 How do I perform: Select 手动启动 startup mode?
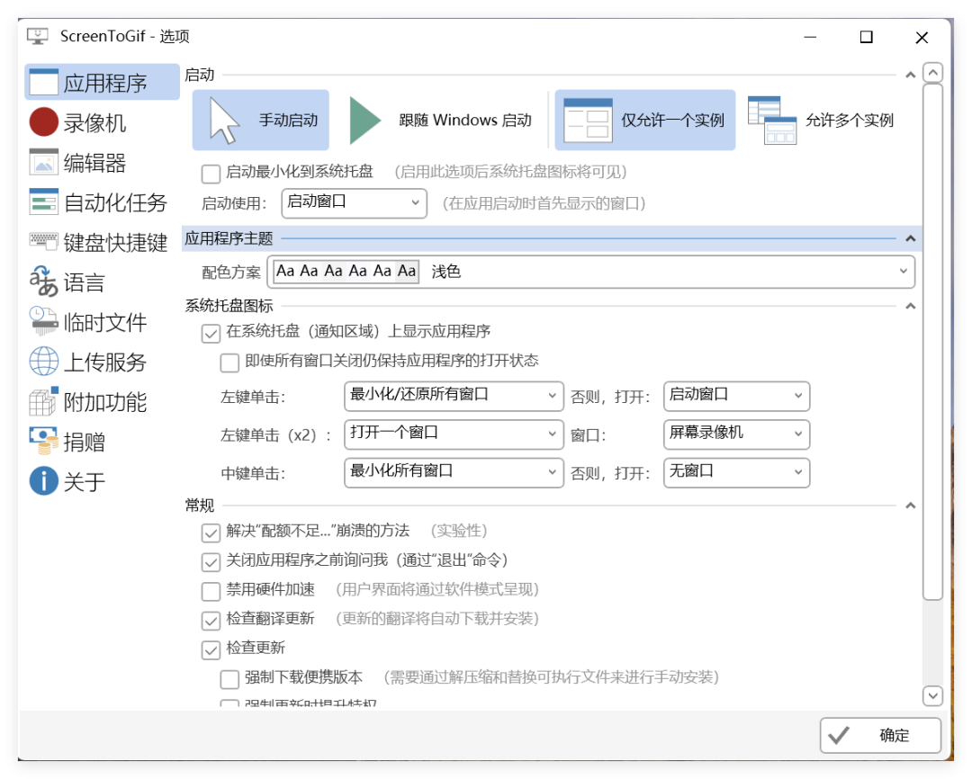260,121
